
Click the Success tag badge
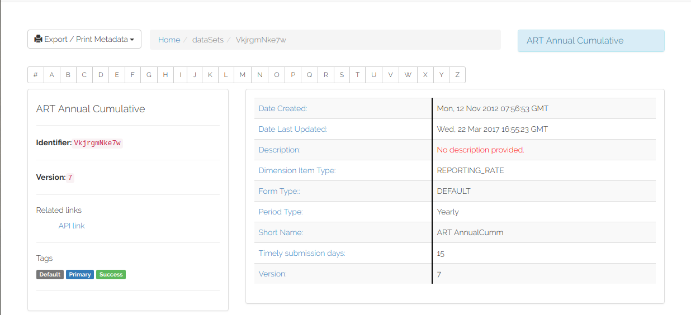pyautogui.click(x=111, y=274)
